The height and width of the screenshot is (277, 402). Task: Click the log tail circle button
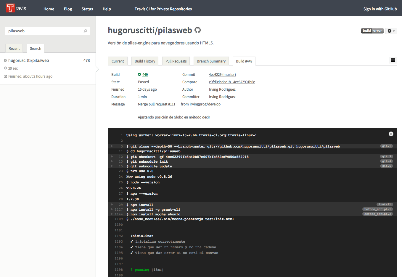[391, 134]
